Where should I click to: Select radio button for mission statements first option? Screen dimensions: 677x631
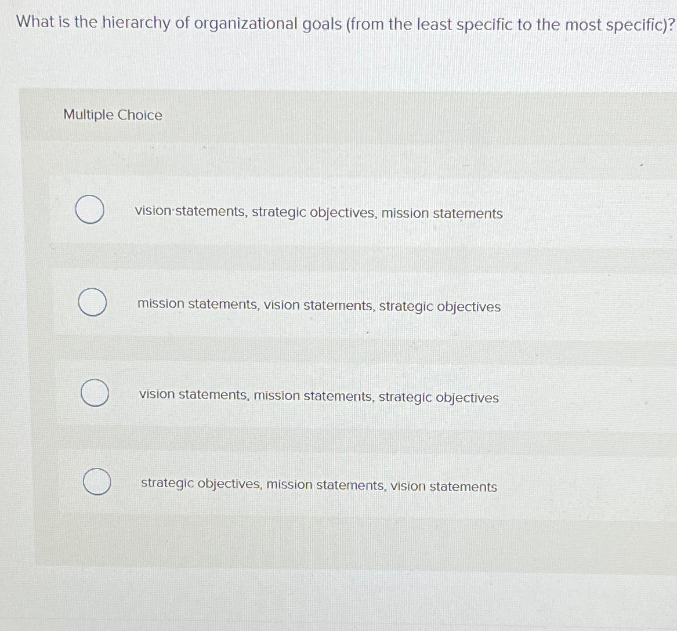tap(93, 302)
